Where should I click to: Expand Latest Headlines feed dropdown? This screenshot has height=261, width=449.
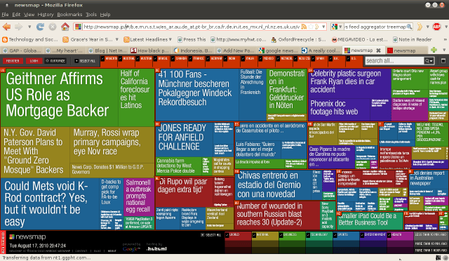point(170,39)
